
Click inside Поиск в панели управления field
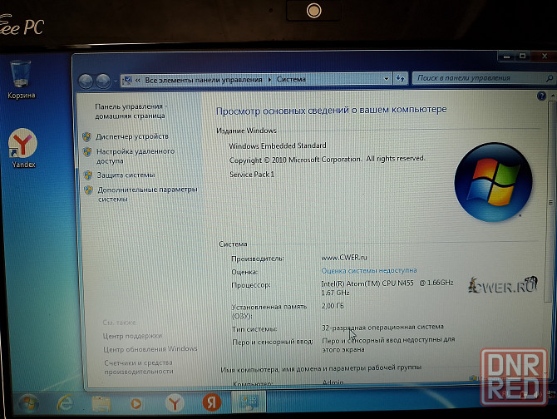(480, 78)
